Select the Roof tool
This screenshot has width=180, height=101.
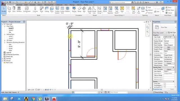point(42,10)
